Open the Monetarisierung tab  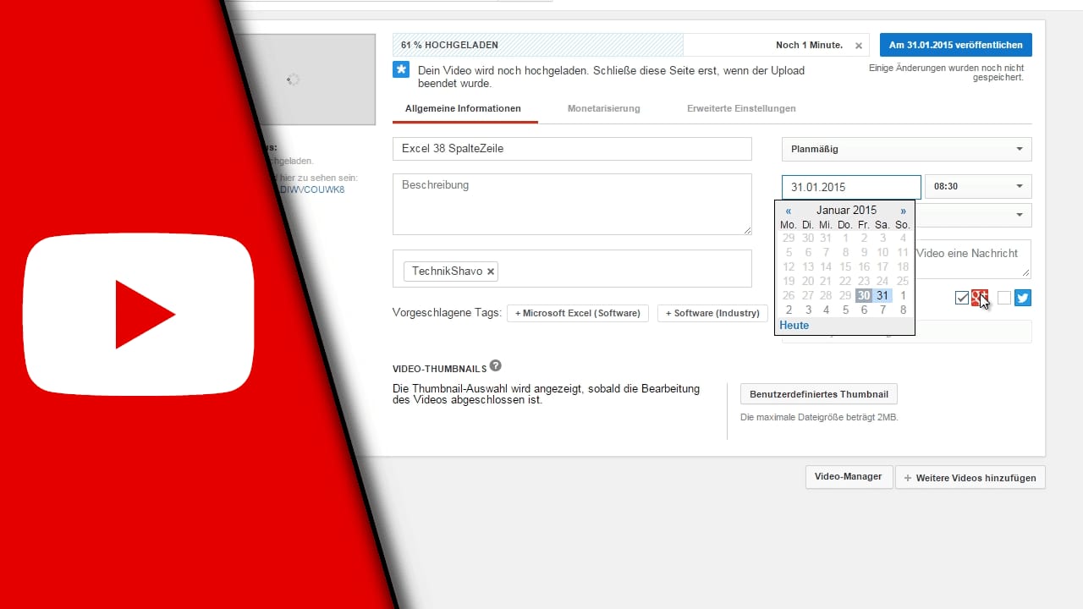(603, 108)
